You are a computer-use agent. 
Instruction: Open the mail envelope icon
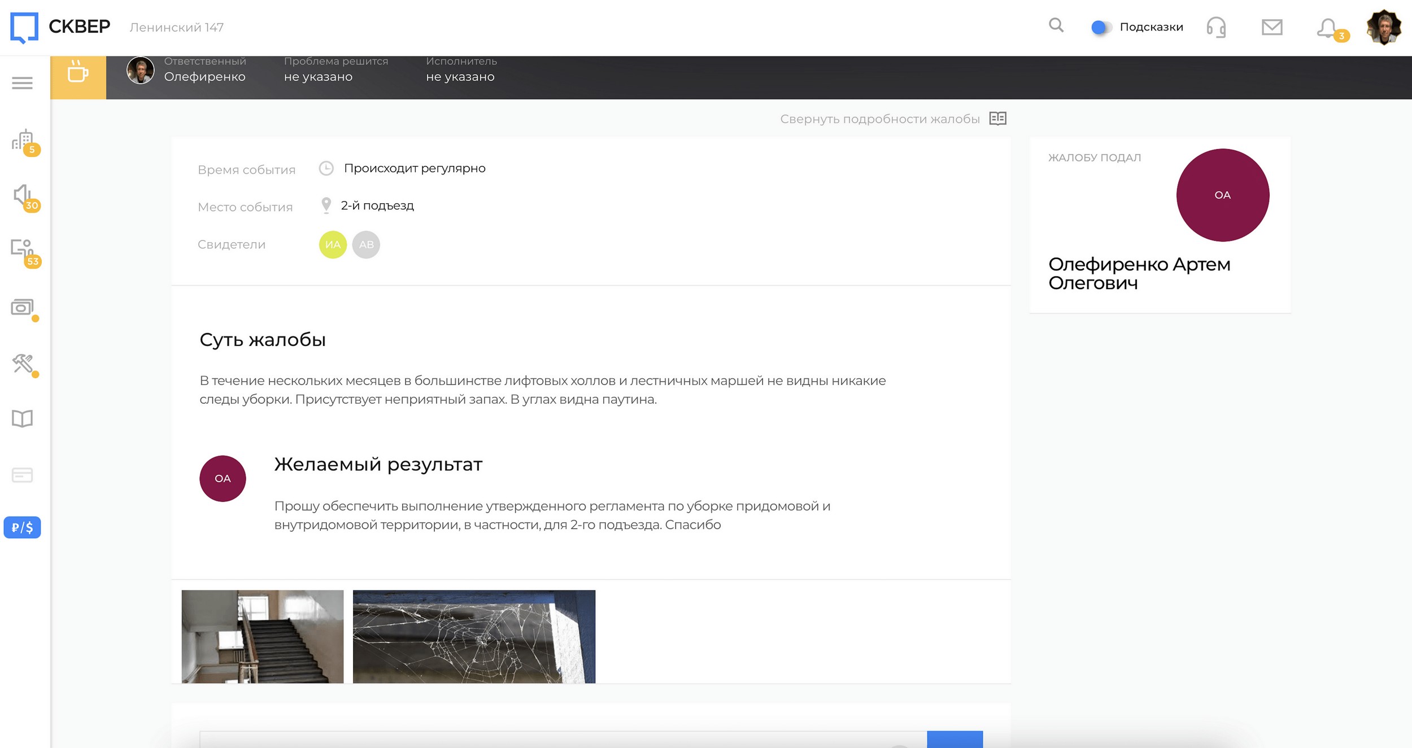1271,27
